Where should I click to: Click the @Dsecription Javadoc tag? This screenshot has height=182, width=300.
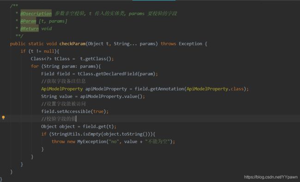point(36,13)
